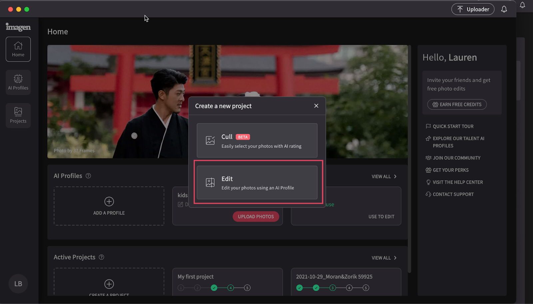
Task: Click the BETA badge next to Cull
Action: [x=243, y=137]
